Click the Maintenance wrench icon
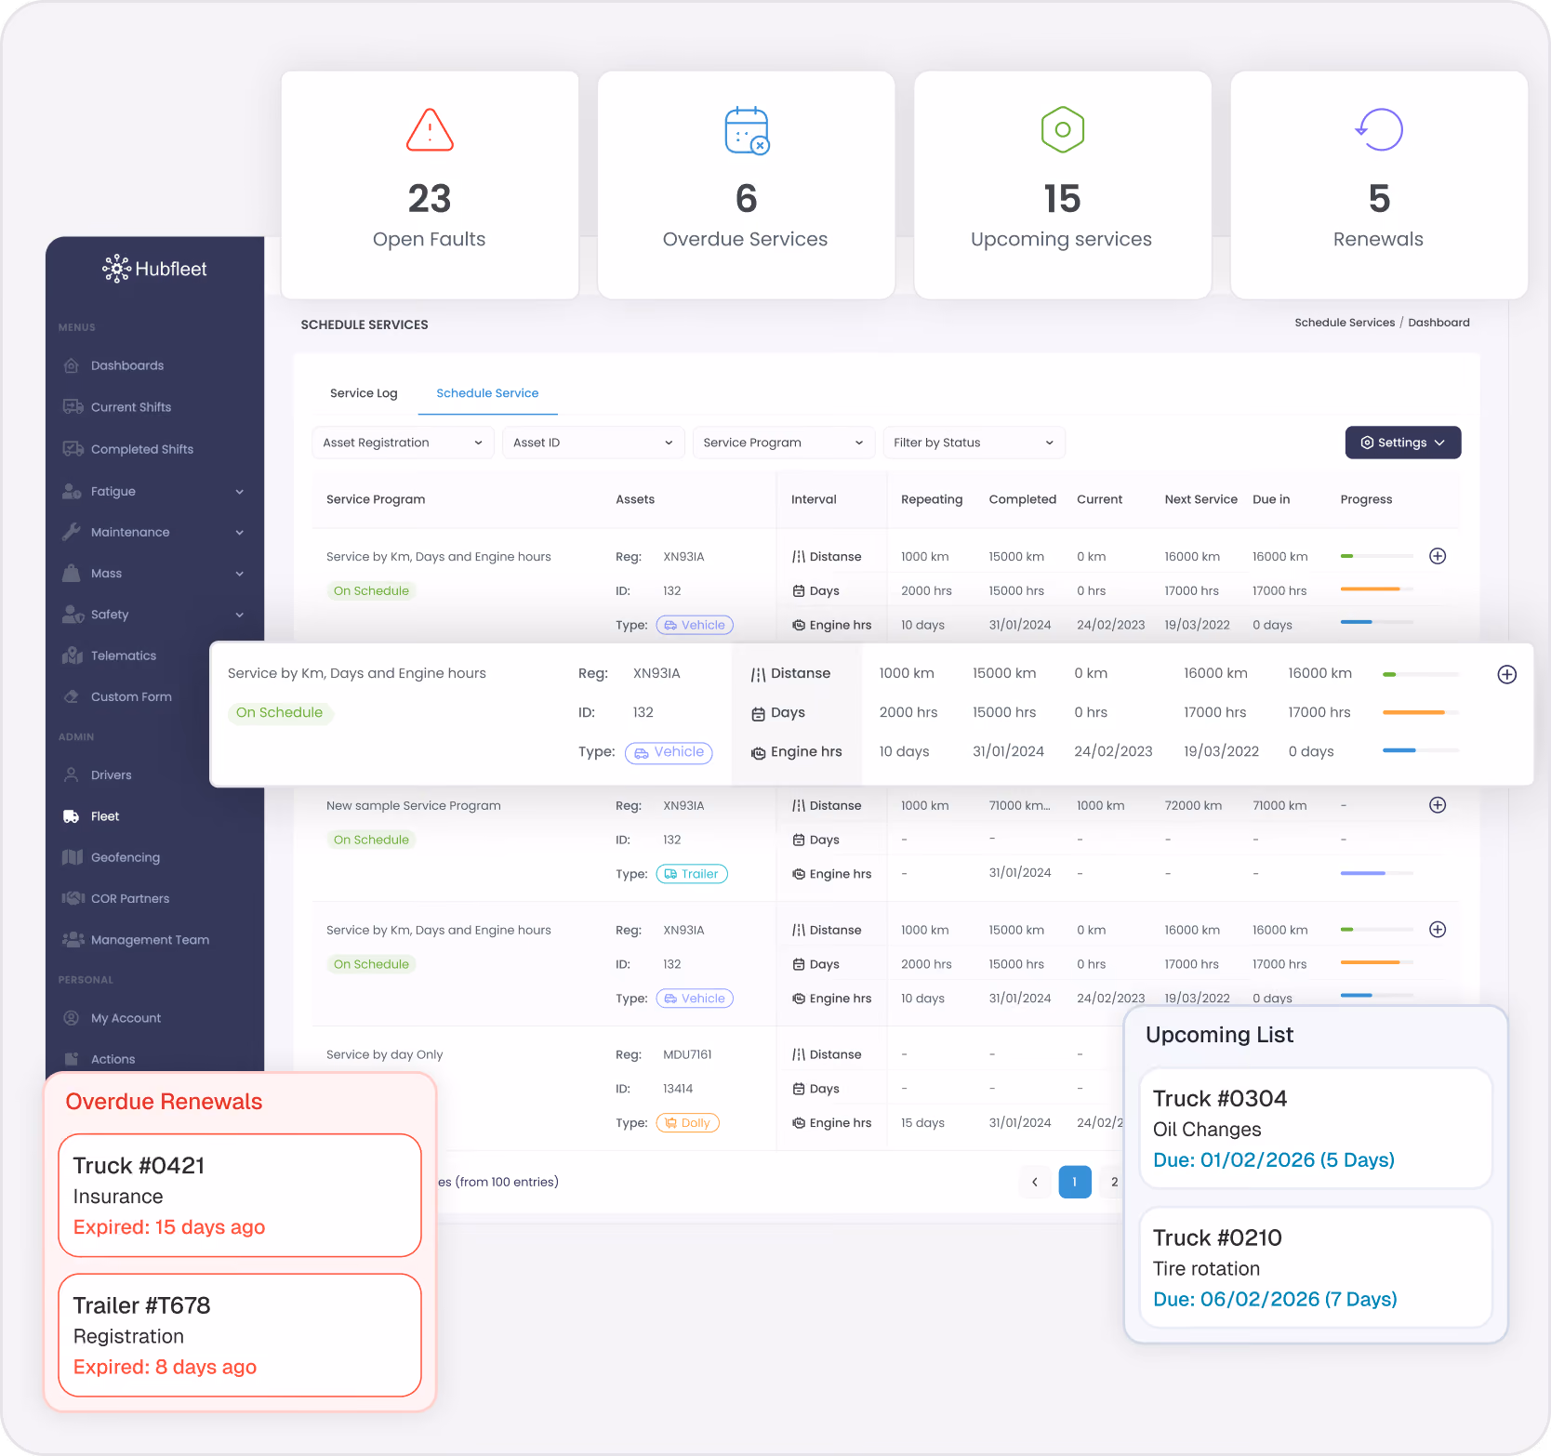This screenshot has width=1551, height=1456. pos(72,532)
